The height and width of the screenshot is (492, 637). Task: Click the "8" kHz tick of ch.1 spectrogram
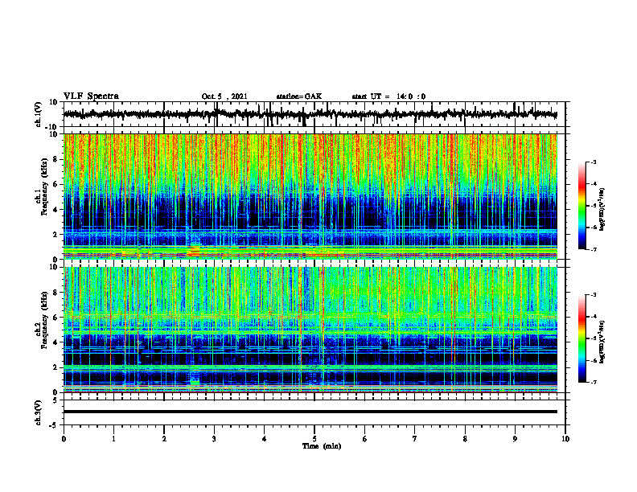pos(55,159)
